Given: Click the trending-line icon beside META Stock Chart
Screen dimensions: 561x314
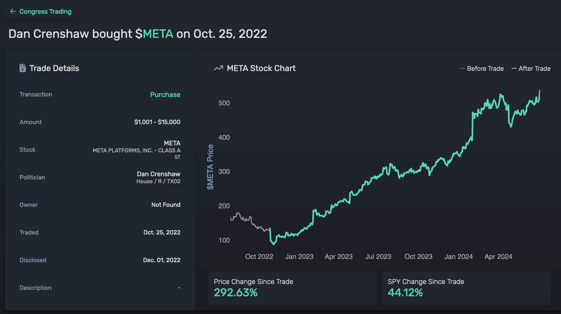Looking at the screenshot, I should (x=217, y=68).
